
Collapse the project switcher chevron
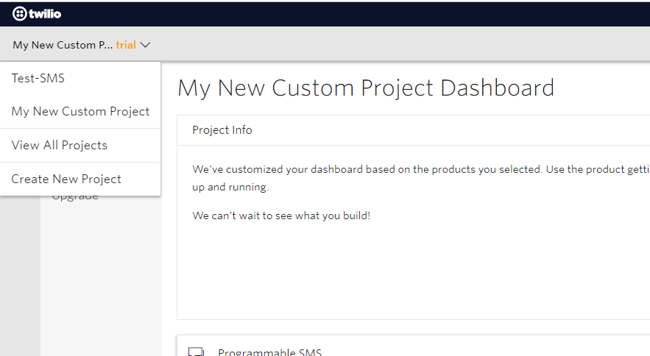(145, 45)
